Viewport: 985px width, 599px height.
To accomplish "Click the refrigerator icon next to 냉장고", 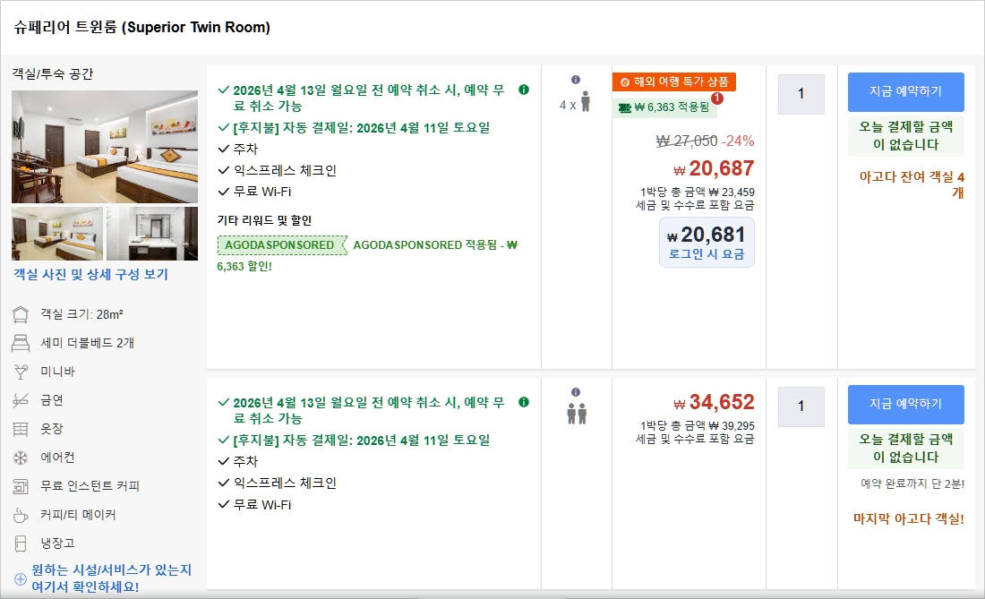I will click(x=21, y=543).
